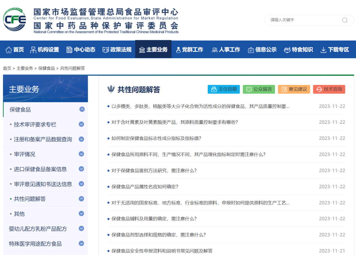Image resolution: width=356 pixels, height=255 pixels.
Task: Click the mailbox icon in 主任信箱
Action: 214,90
